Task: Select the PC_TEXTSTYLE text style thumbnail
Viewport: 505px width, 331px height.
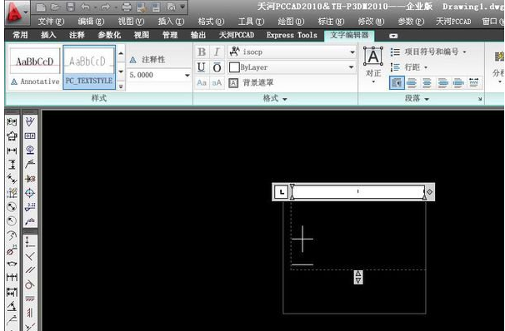Action: (x=89, y=67)
